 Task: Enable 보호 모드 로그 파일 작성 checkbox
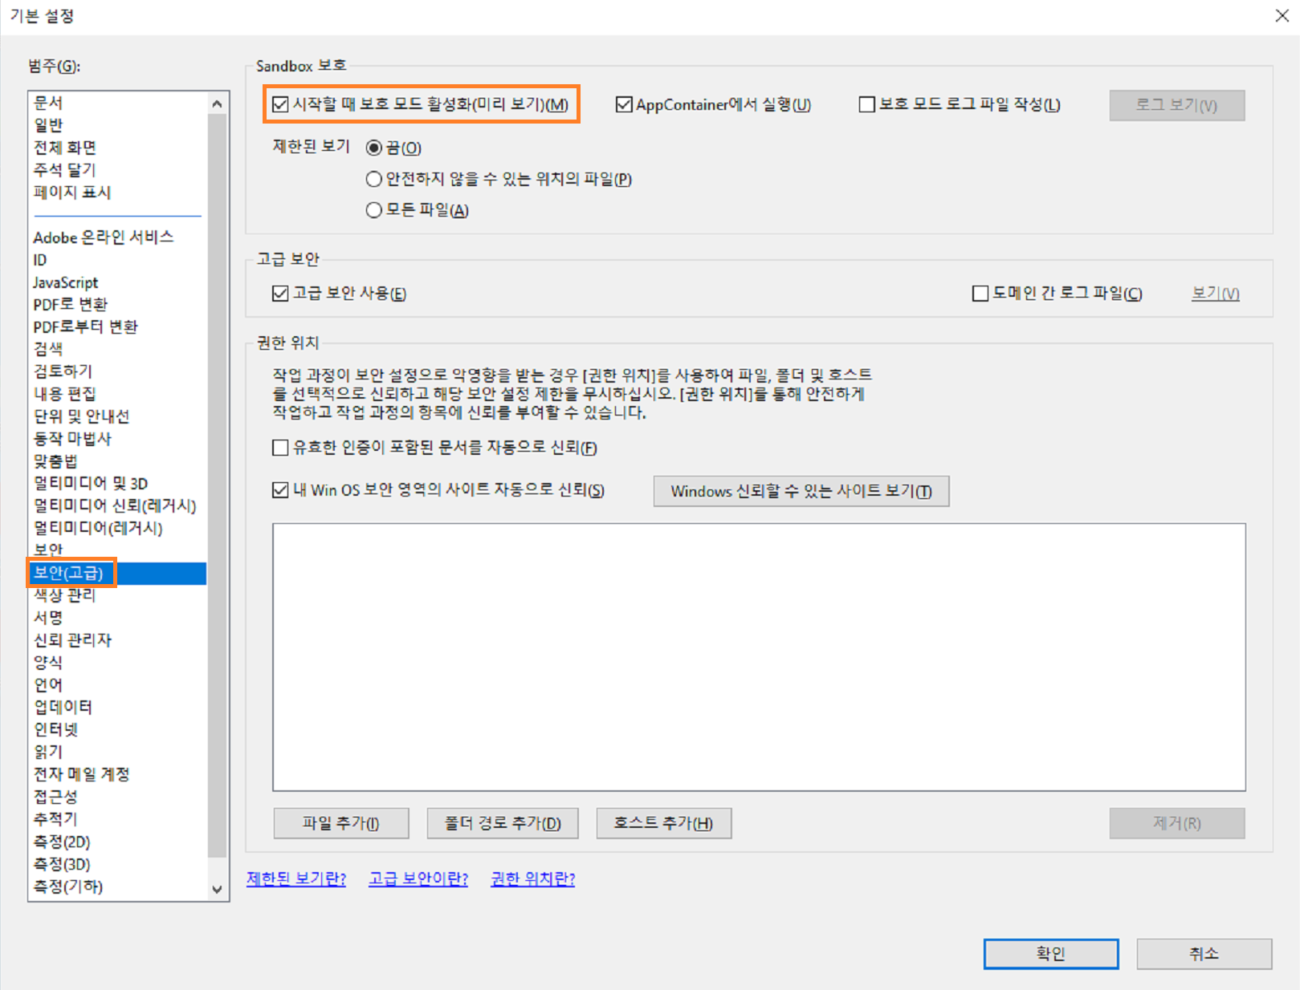point(866,104)
